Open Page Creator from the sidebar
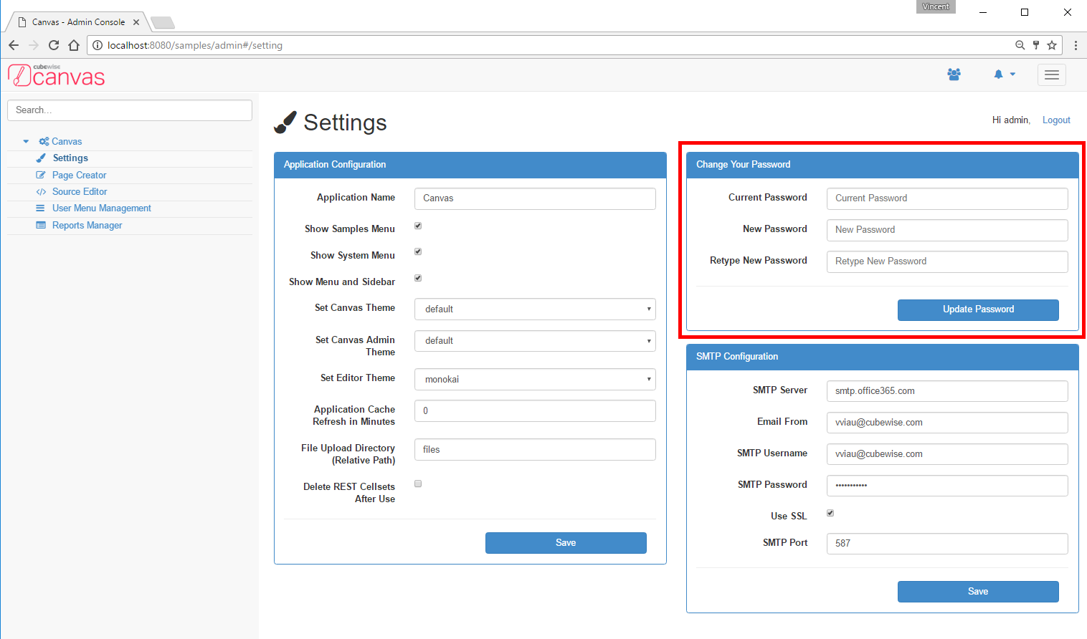 (79, 176)
